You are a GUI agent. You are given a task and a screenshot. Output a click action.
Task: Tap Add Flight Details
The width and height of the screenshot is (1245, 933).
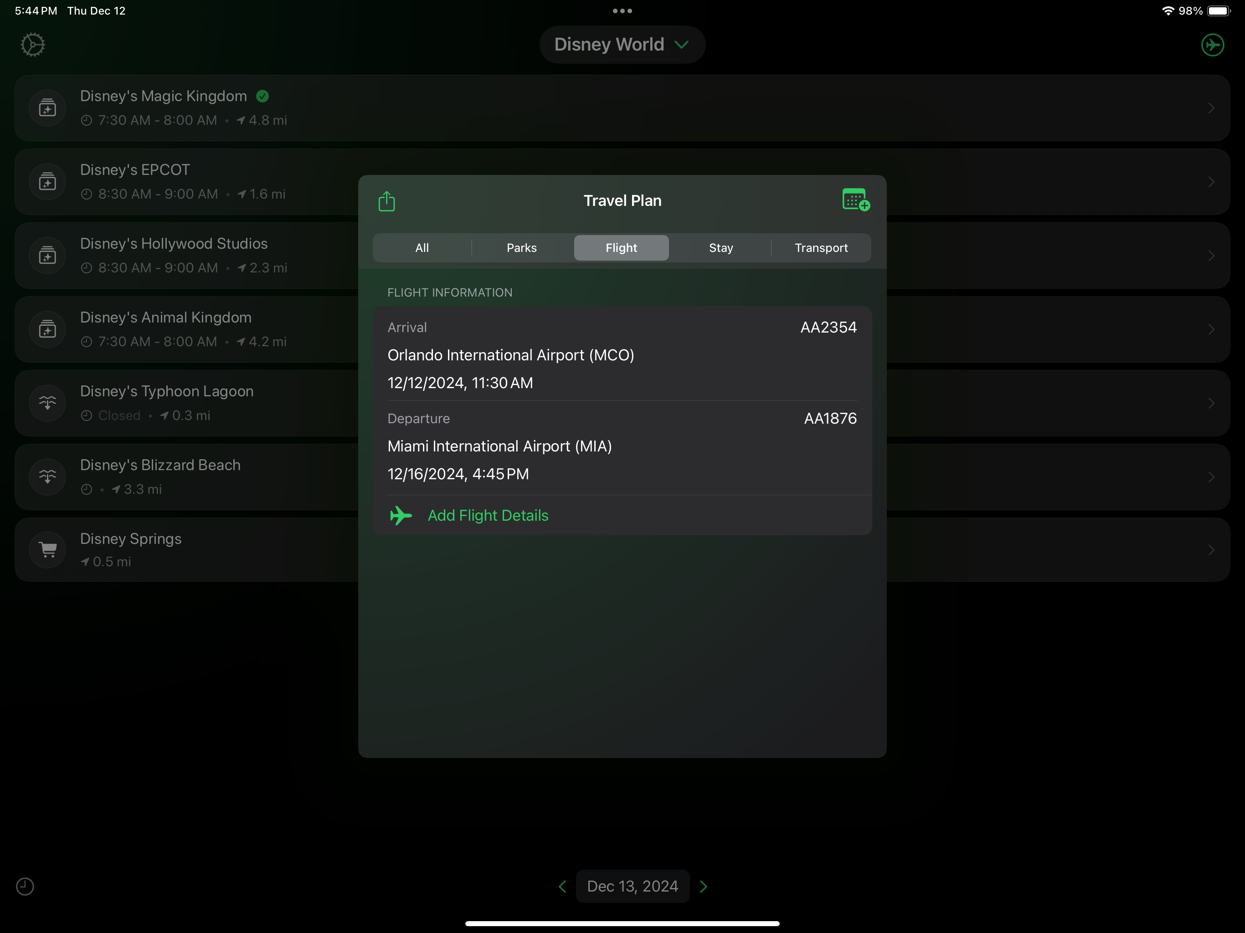pos(488,515)
